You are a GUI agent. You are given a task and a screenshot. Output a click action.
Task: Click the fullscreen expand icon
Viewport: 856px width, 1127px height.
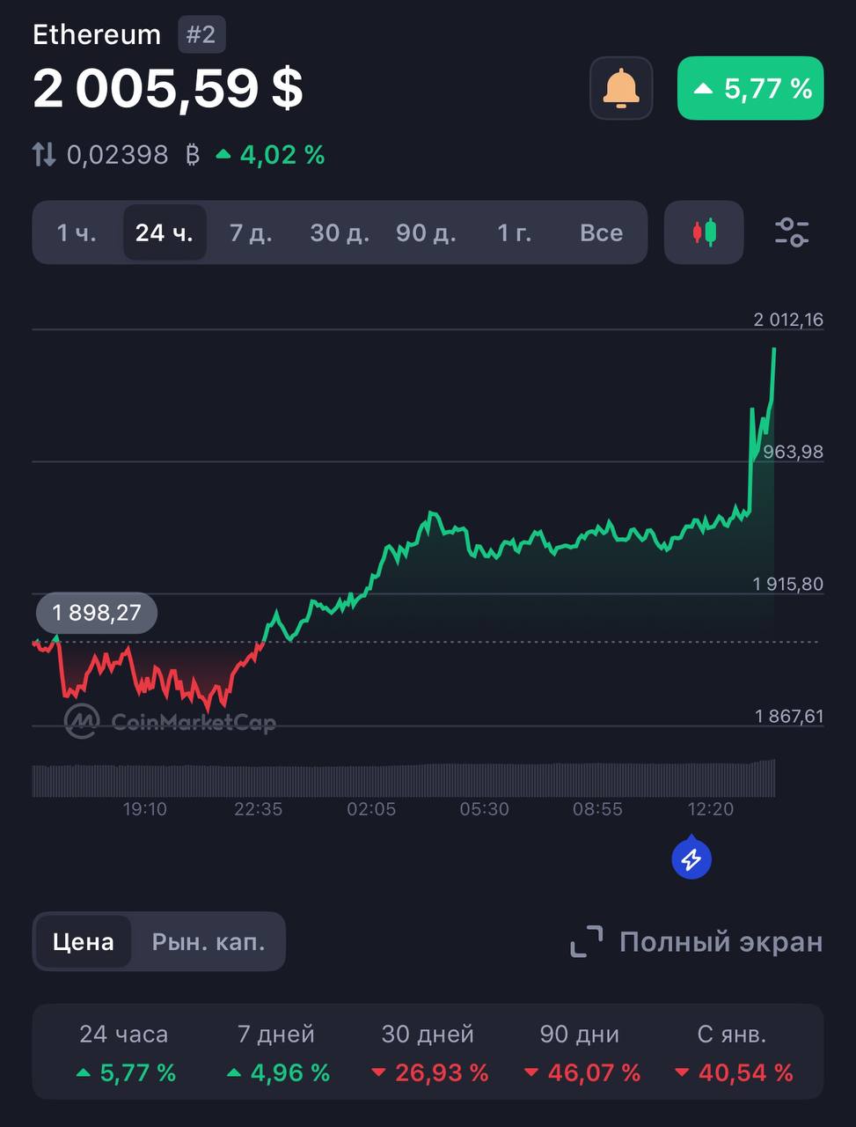coord(587,941)
